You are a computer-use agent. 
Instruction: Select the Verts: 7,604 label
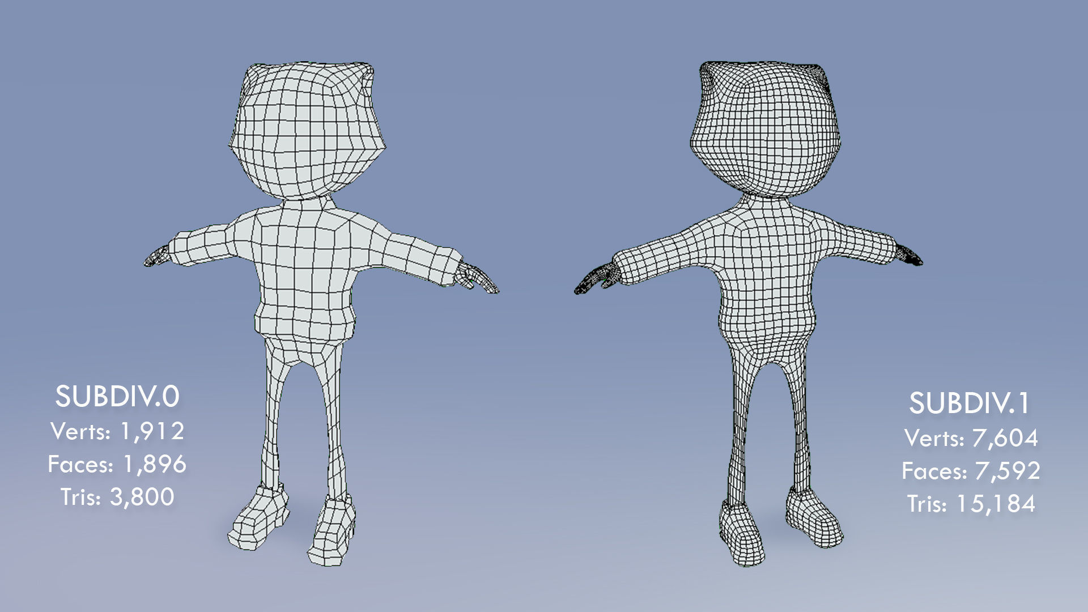click(x=971, y=438)
